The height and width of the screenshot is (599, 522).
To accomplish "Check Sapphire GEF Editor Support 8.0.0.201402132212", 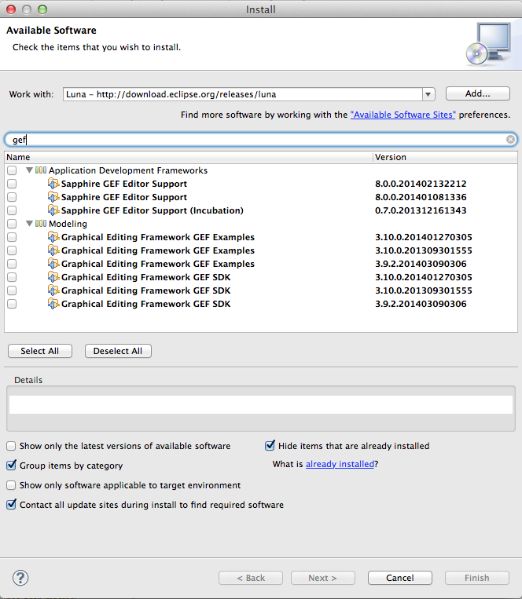I will 12,184.
